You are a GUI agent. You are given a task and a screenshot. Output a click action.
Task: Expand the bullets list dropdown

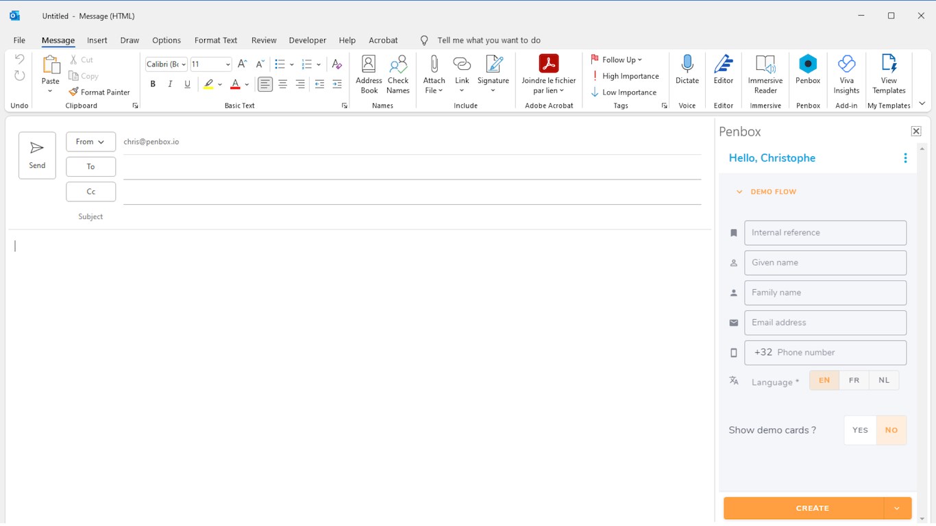pyautogui.click(x=292, y=64)
